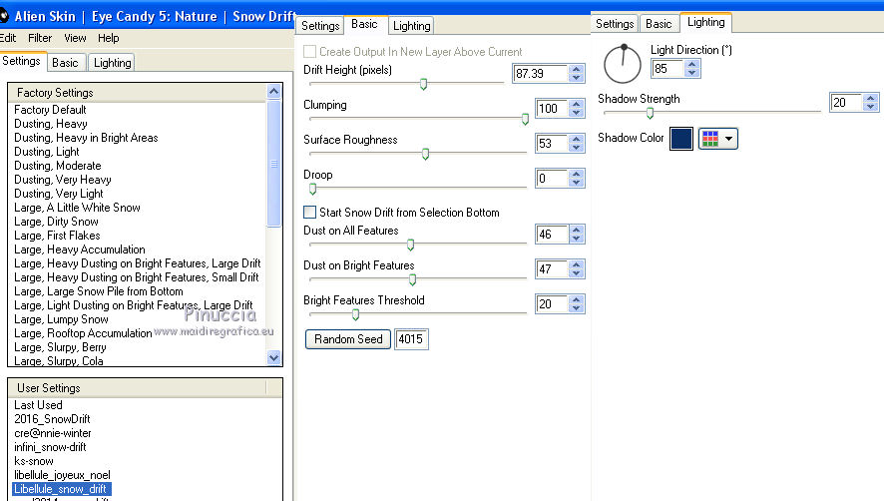The height and width of the screenshot is (501, 884).
Task: Increase Bright Features Threshold value
Action: click(576, 299)
